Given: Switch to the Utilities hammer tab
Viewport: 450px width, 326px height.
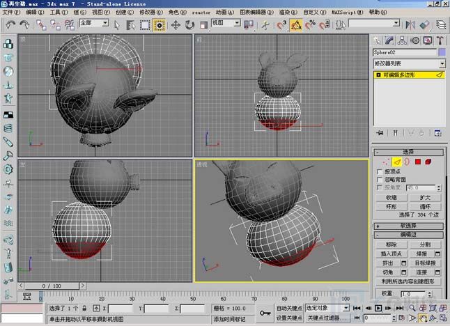Looking at the screenshot, I should click(x=440, y=40).
